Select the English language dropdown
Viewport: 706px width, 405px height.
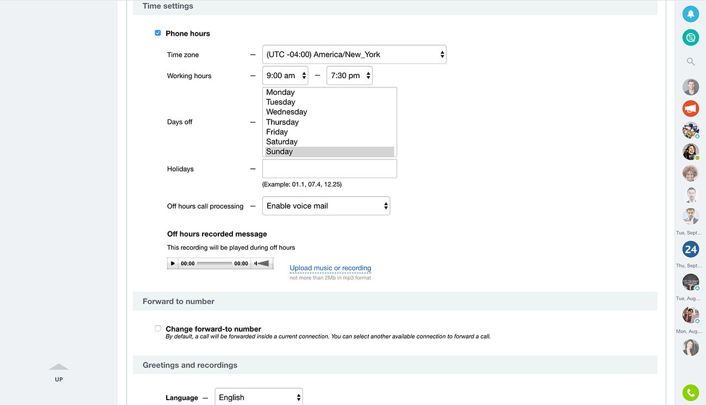coord(259,397)
